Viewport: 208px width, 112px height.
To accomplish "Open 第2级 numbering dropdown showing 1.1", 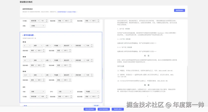I will 27,60.
